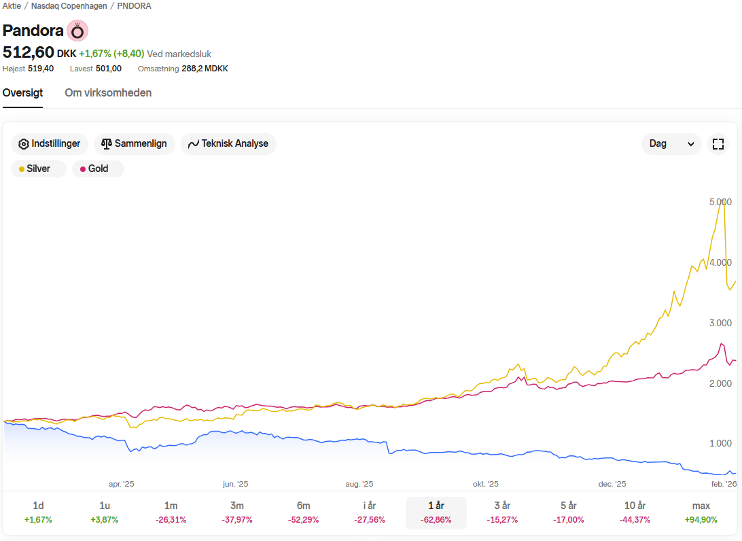The width and height of the screenshot is (742, 541).
Task: Switch to Oversigt tab
Action: coord(22,92)
